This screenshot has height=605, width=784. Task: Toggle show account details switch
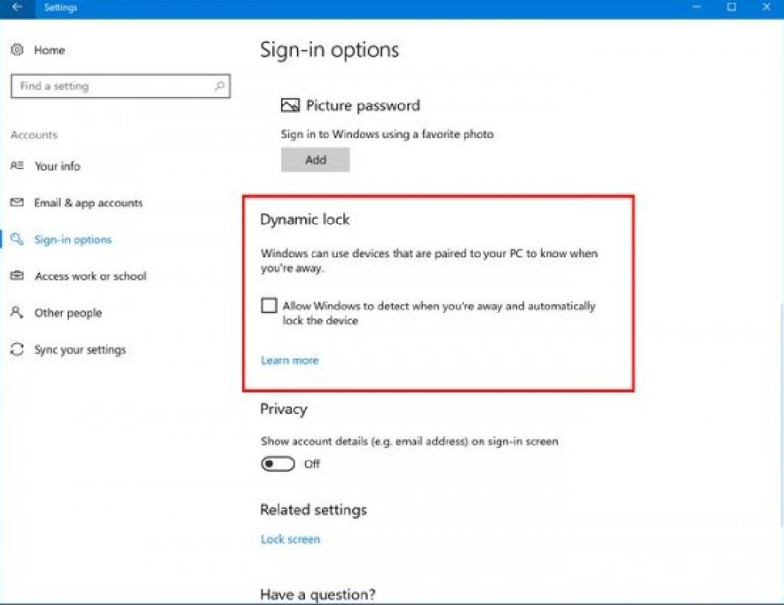[278, 464]
